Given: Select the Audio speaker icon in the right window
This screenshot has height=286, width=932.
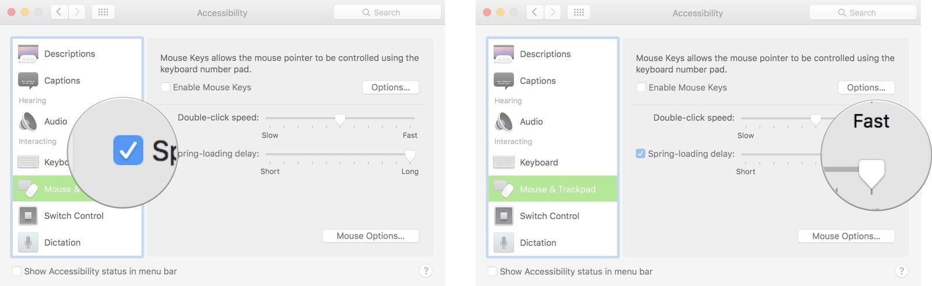Looking at the screenshot, I should 504,122.
